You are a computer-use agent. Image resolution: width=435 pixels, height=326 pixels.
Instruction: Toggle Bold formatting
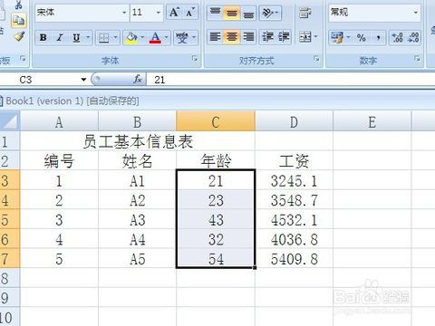tap(43, 37)
